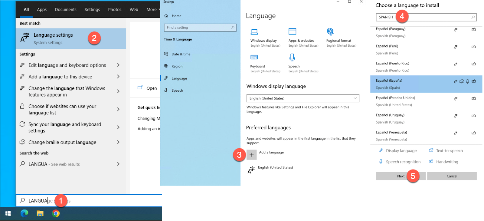484x221 pixels.
Task: Expand Change braille output language result
Action: coord(118,142)
